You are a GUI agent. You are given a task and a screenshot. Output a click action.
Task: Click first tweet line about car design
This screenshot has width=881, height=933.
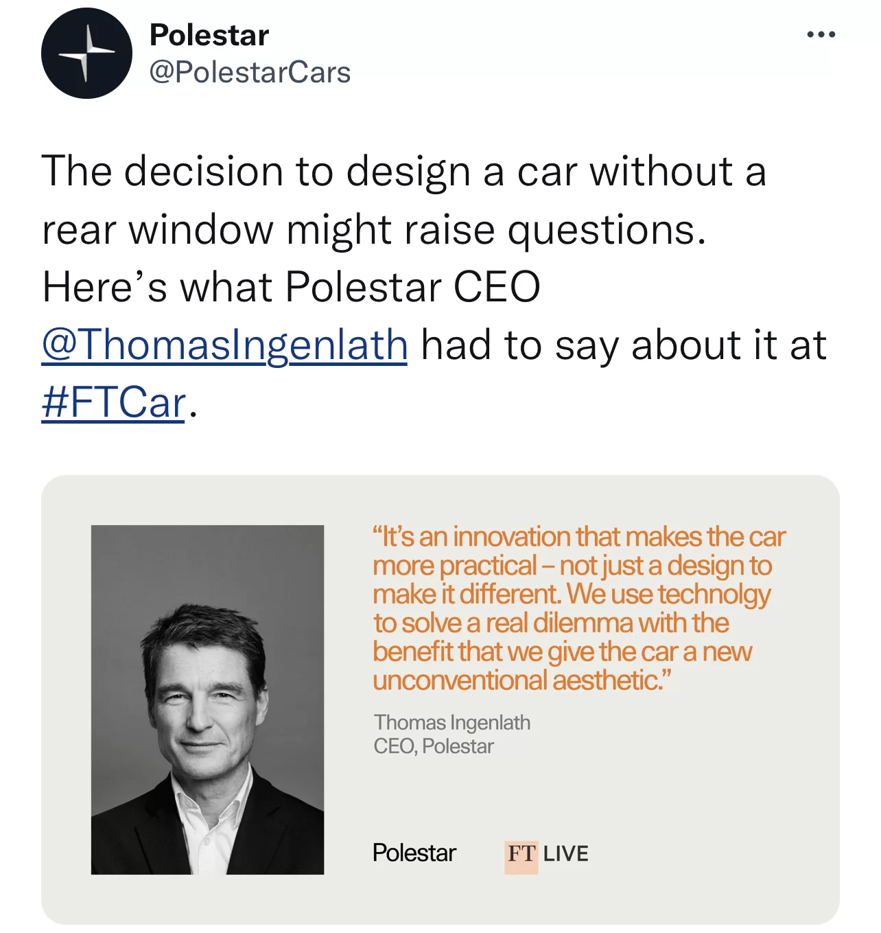(403, 171)
